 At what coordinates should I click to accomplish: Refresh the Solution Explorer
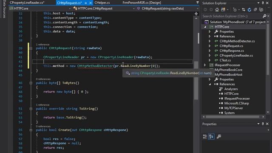pyautogui.click(x=249, y=10)
